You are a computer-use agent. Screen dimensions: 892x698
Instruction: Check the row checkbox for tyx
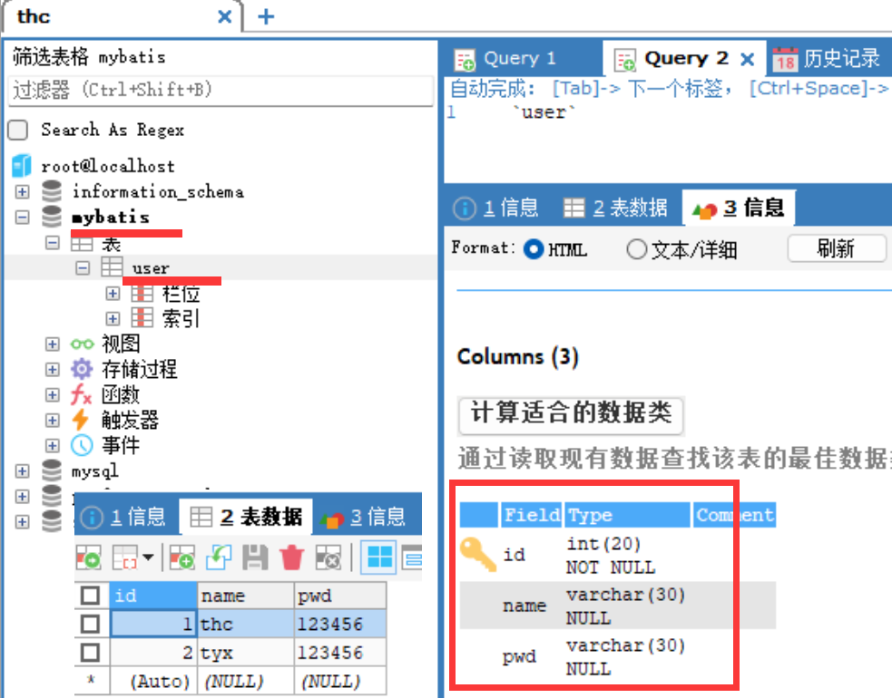[90, 652]
